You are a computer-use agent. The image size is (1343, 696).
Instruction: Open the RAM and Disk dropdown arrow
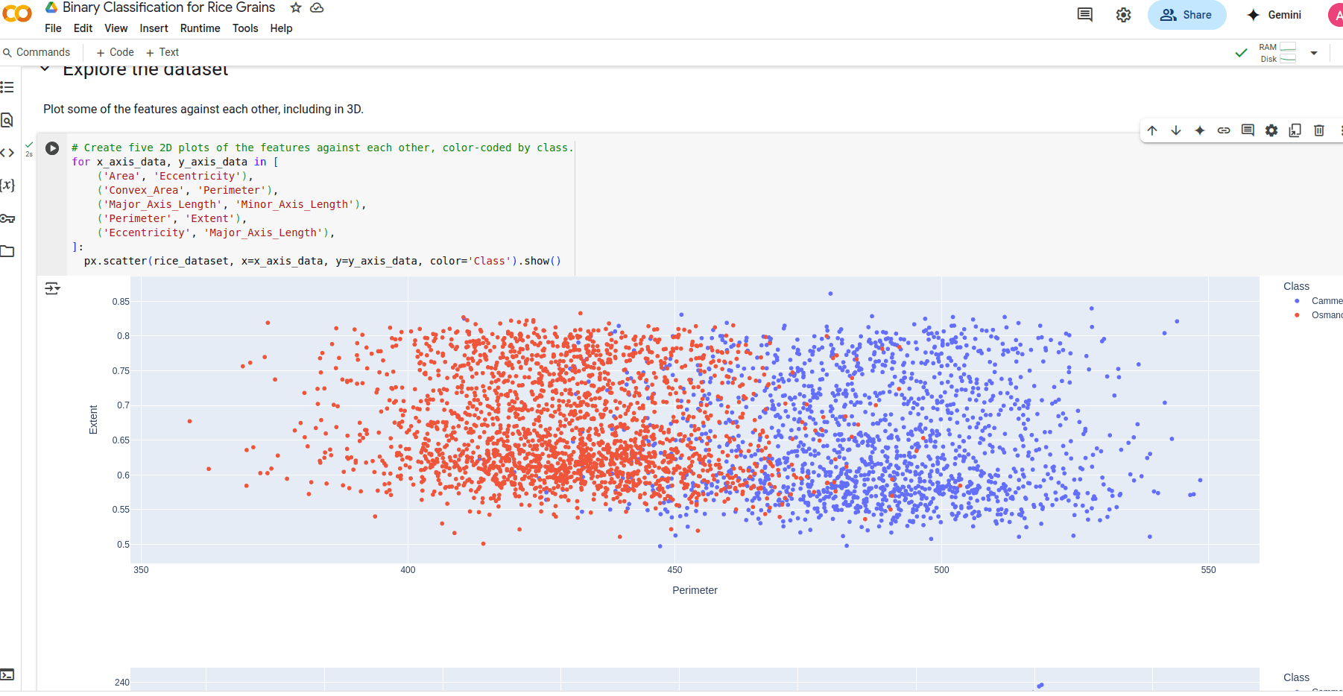coord(1314,53)
